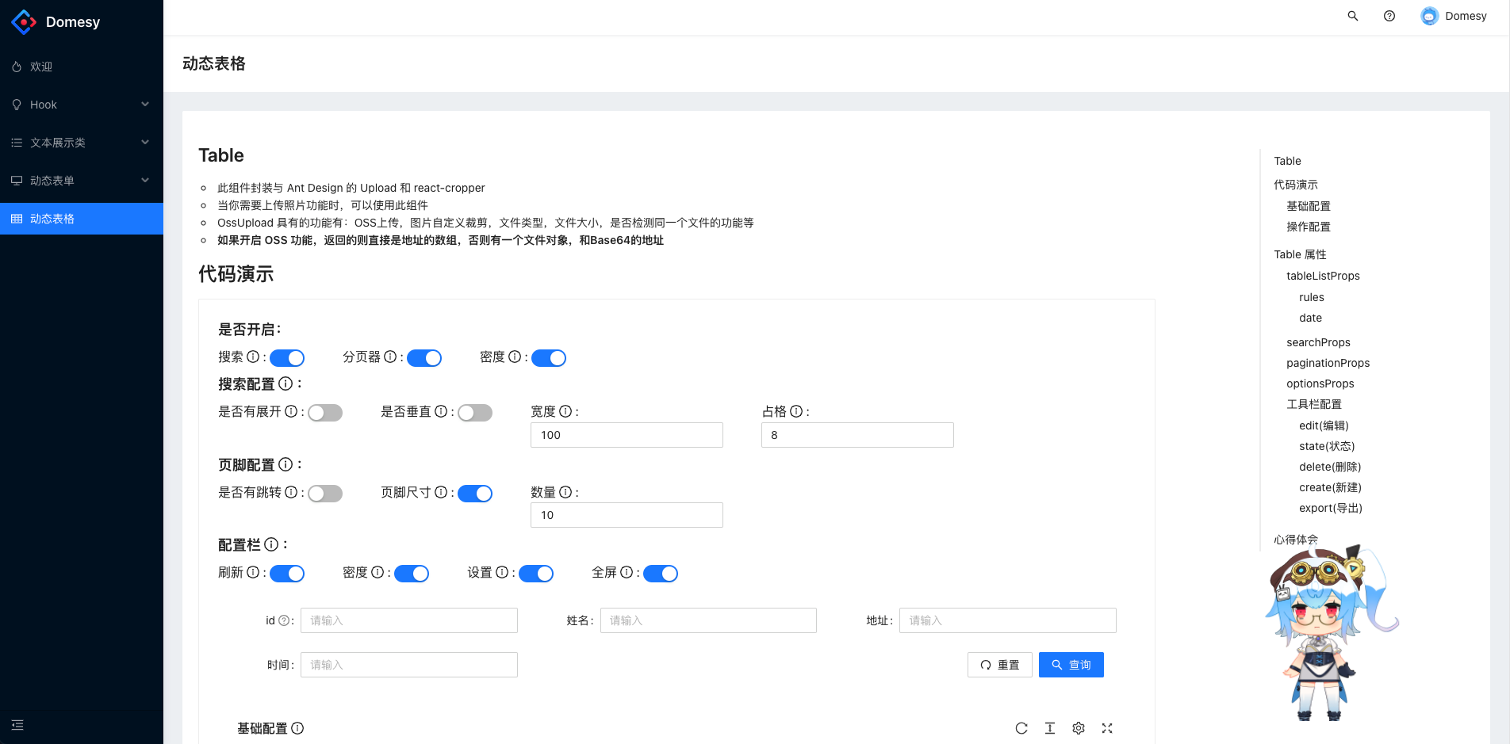This screenshot has height=744, width=1510.
Task: Collapse the sidebar with the bottom fold icon
Action: coord(17,725)
